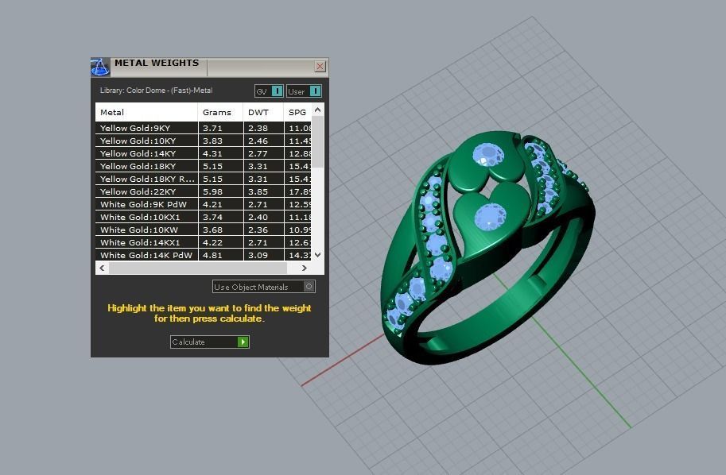Click the vertical scrollbar thumb in metal list
Viewport: 726px width, 475px height.
(317, 142)
